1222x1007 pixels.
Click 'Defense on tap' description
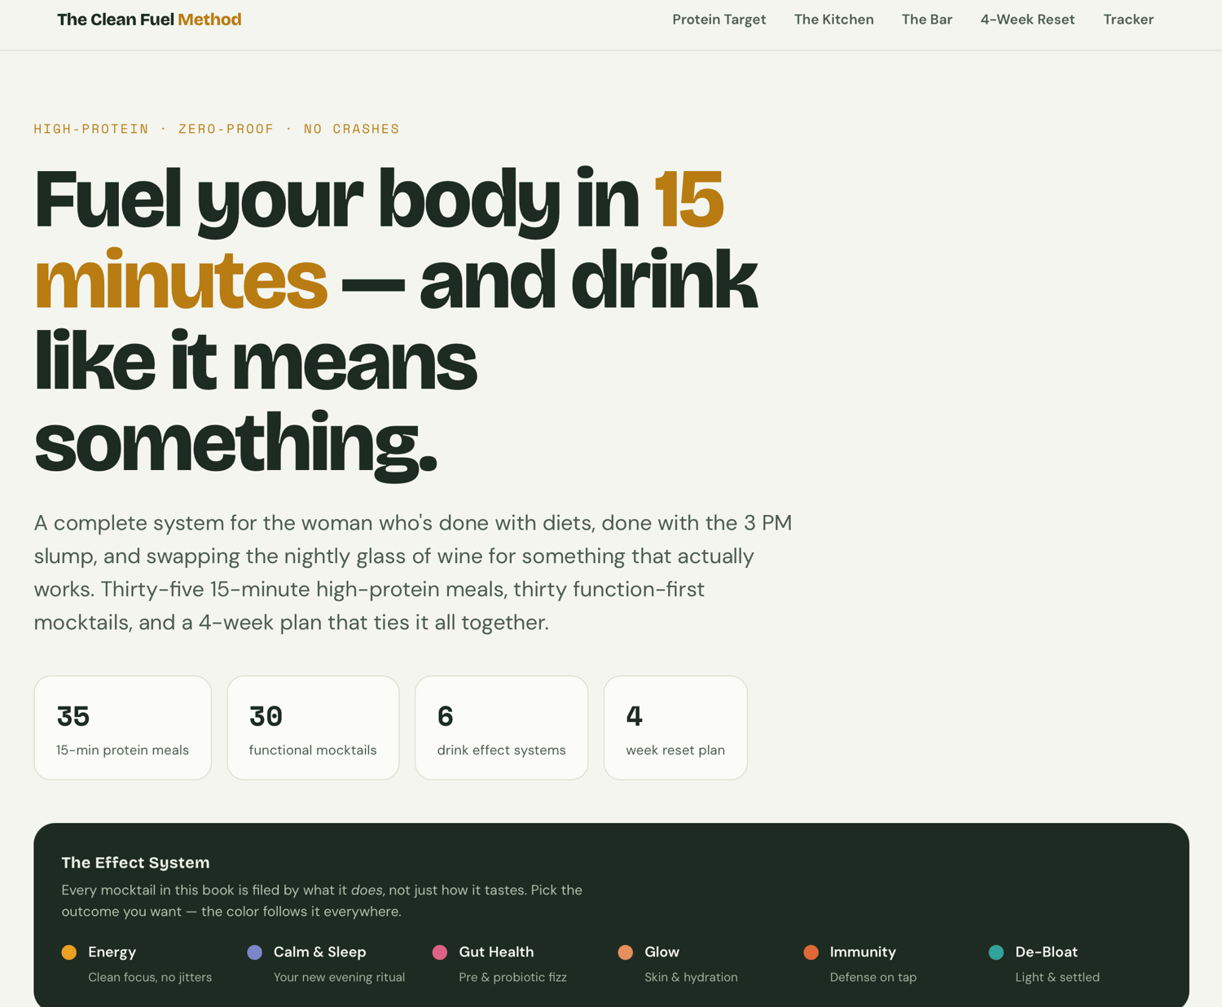point(873,977)
